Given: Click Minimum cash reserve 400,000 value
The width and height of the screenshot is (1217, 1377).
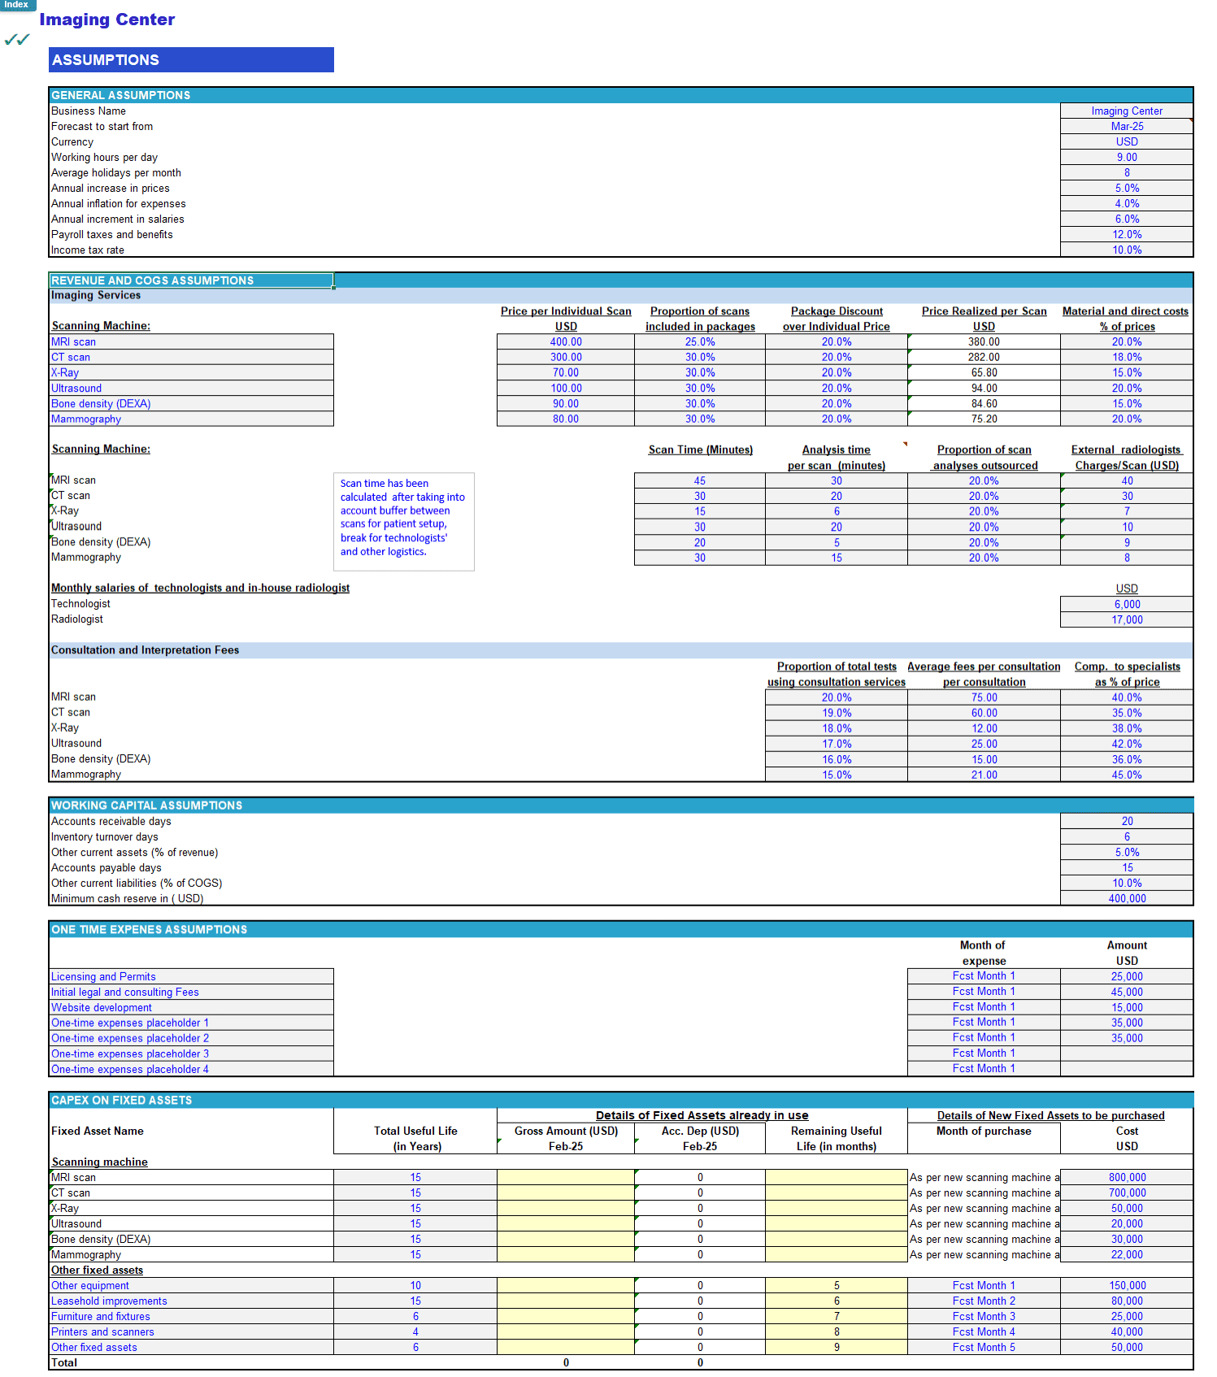Looking at the screenshot, I should pos(1126,899).
